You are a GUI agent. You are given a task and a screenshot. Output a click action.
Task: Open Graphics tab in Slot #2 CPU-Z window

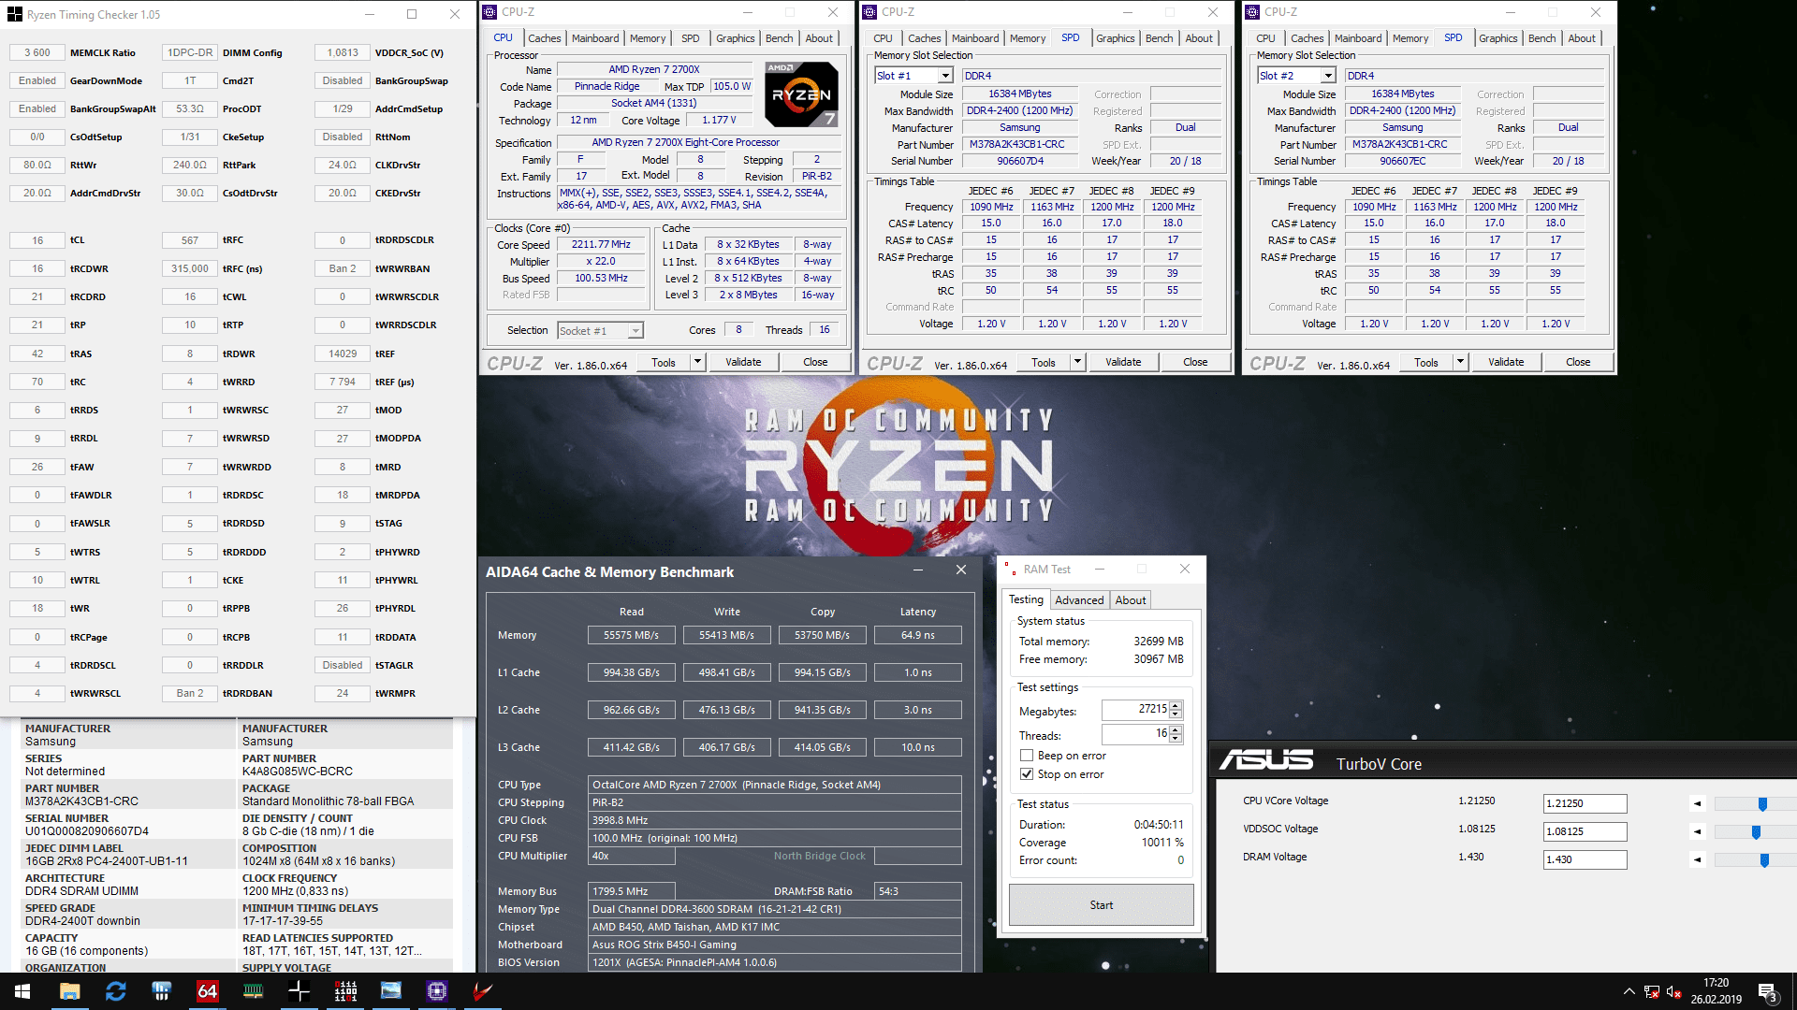point(1497,38)
